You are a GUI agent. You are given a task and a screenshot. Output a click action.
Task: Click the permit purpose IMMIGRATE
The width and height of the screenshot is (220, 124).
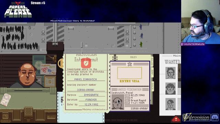pyautogui.click(x=91, y=95)
